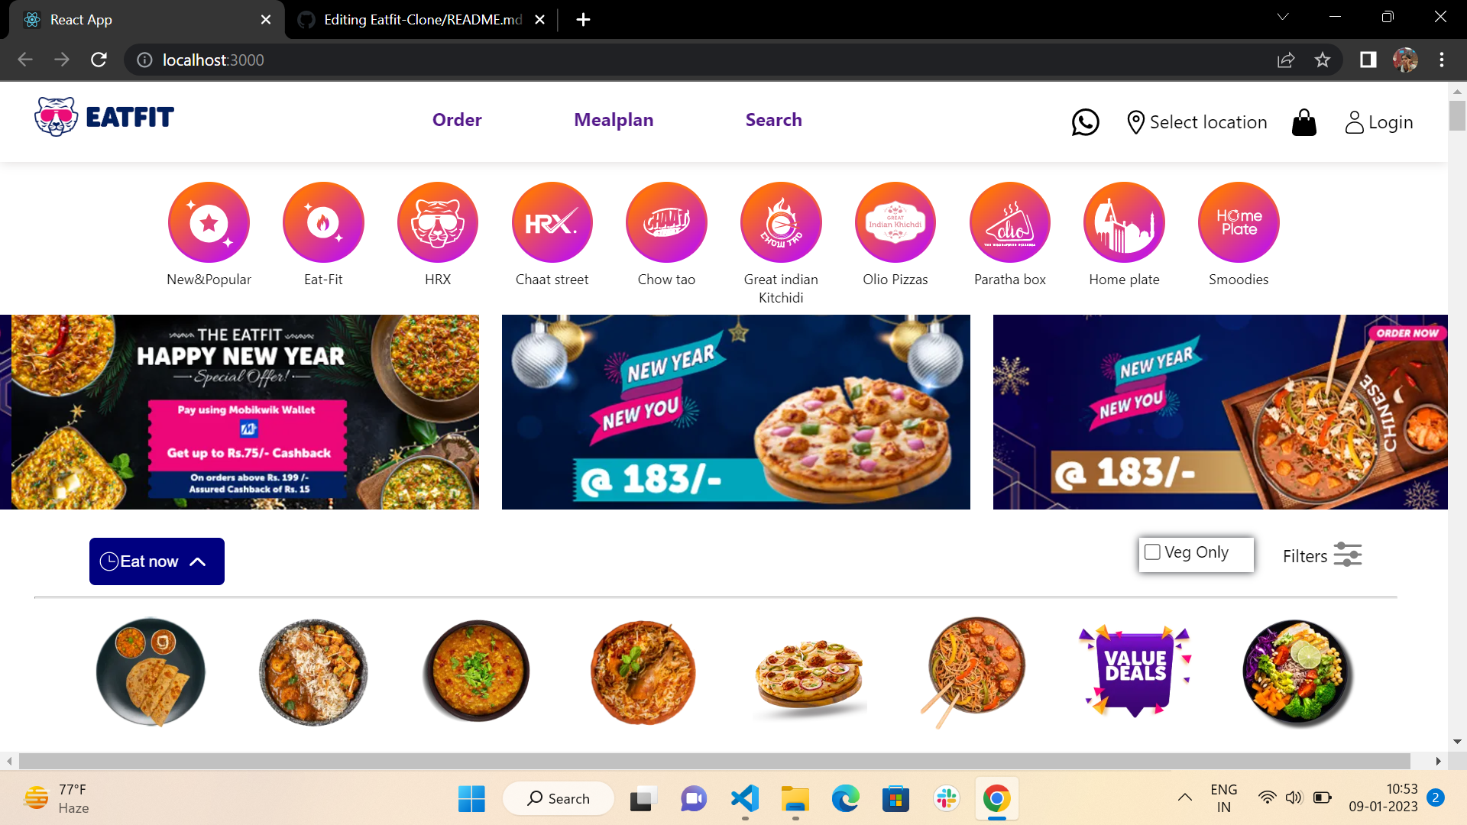Enable the Veg Only checkbox
1467x825 pixels.
[1152, 552]
